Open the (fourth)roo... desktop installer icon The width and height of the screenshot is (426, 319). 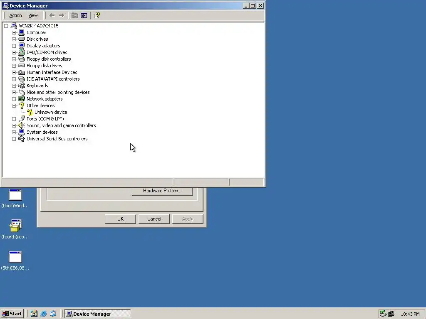click(15, 226)
